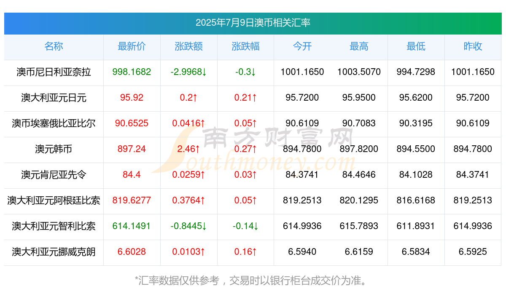Select the row name 澳大利亚元挪威克朗
The width and height of the screenshot is (506, 294).
pos(54,252)
